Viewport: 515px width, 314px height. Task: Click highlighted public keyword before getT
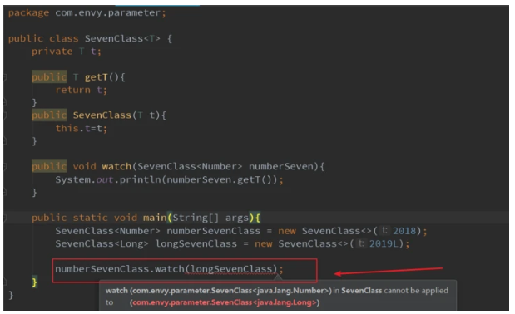[49, 77]
